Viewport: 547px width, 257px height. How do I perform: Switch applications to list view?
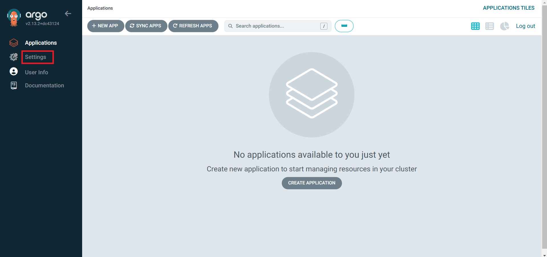click(x=490, y=26)
